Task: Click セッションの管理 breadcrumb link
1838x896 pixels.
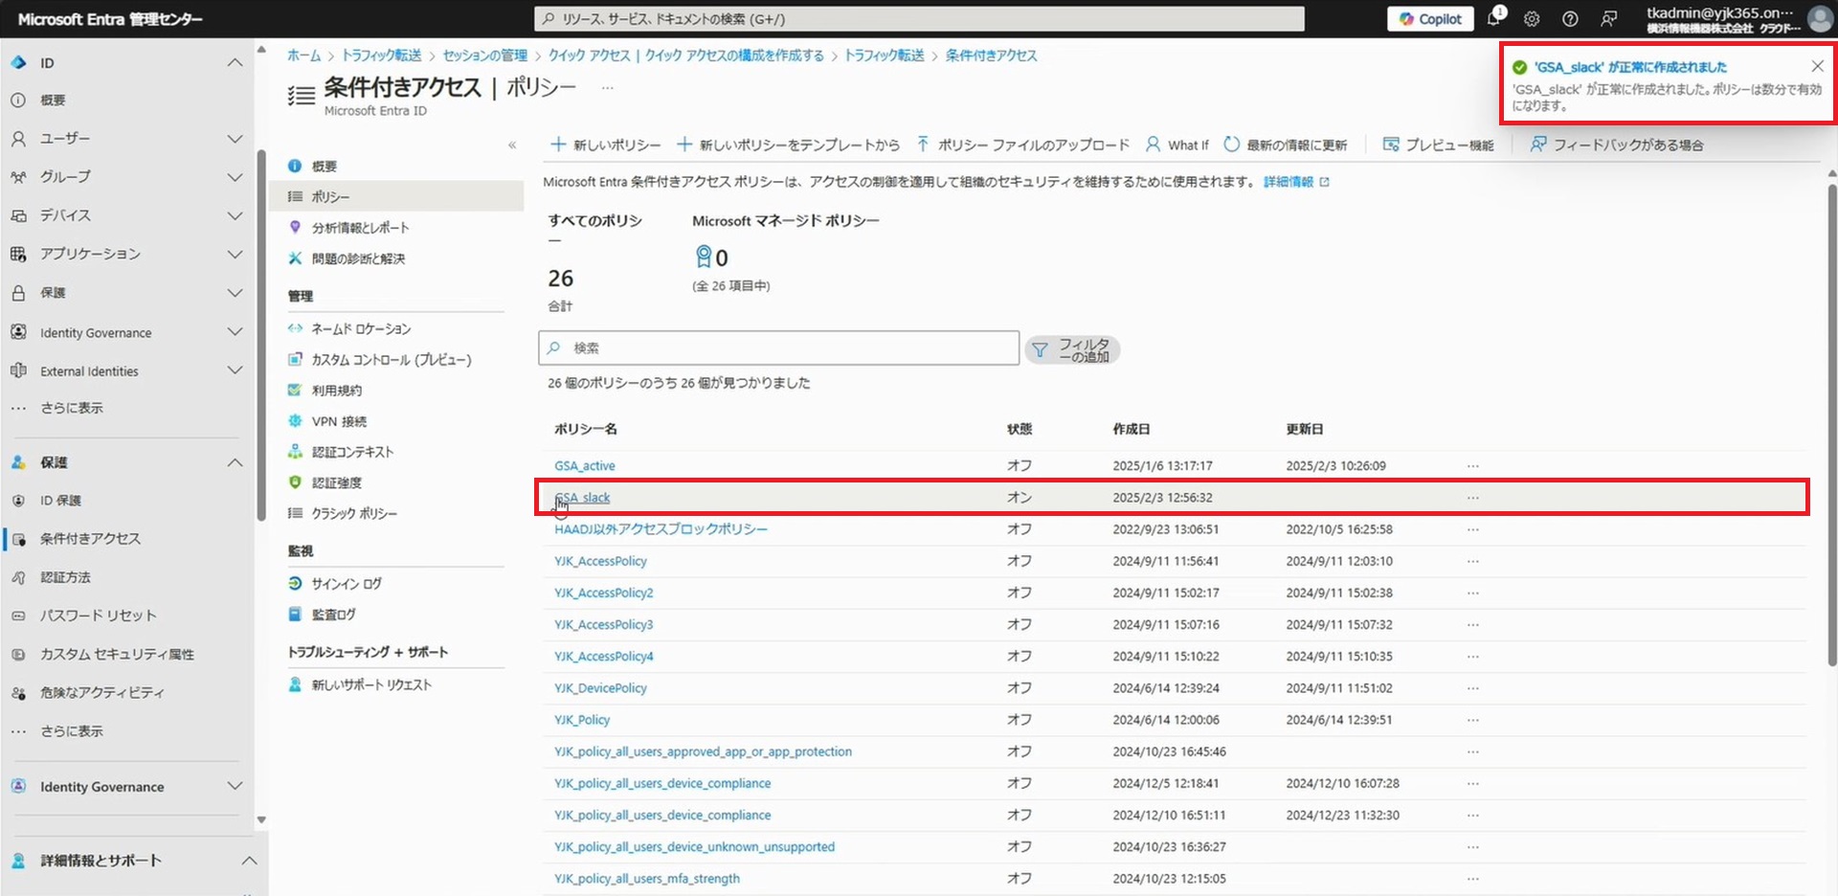Action: tap(484, 56)
